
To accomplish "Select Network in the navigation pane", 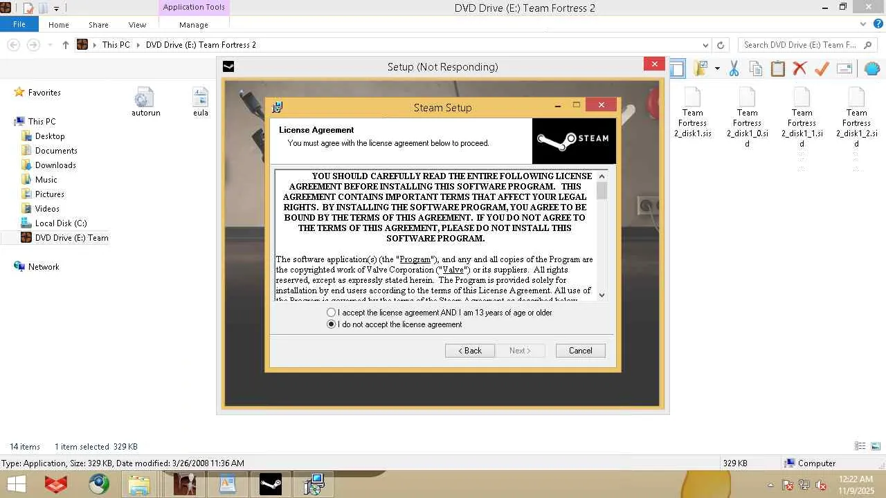I will coord(44,267).
